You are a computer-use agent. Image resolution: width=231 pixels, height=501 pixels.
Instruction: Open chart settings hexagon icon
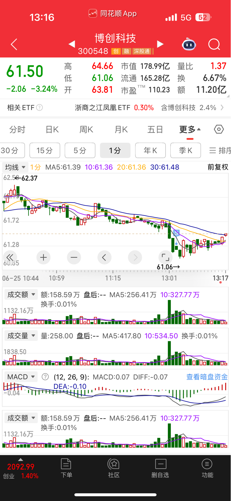(219, 129)
